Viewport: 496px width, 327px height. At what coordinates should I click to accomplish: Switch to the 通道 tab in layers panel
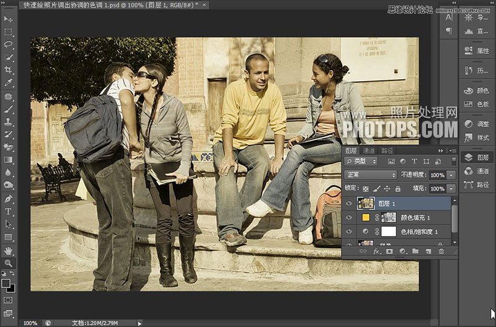[370, 150]
